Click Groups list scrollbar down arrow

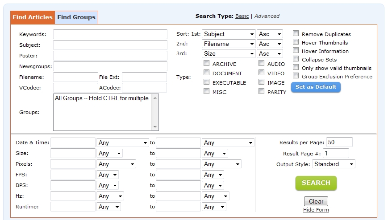[155, 126]
